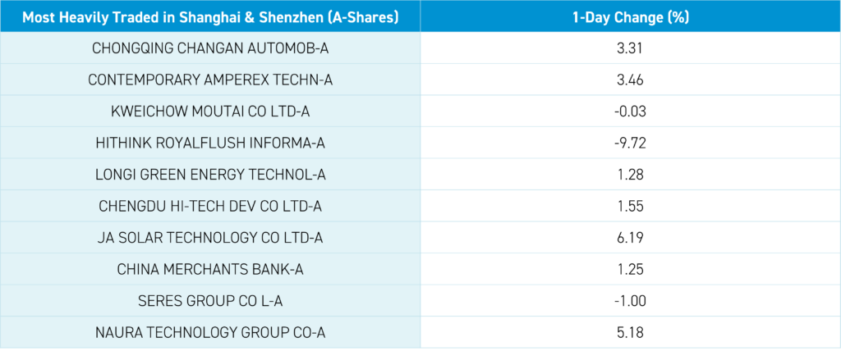Click JA SOLAR TECHNOLOGY CO LTD-A cell
This screenshot has height=351, width=841.
(x=210, y=238)
